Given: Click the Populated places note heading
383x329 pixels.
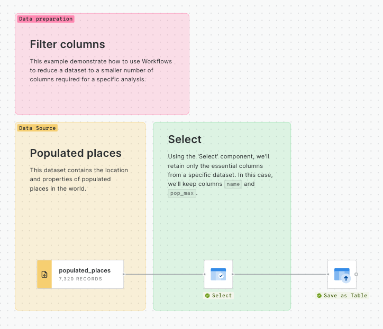Looking at the screenshot, I should (76, 153).
